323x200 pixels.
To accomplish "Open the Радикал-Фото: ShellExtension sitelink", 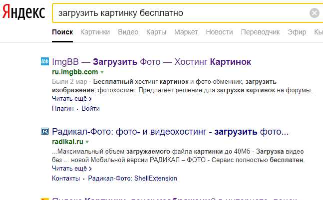I will (132, 178).
